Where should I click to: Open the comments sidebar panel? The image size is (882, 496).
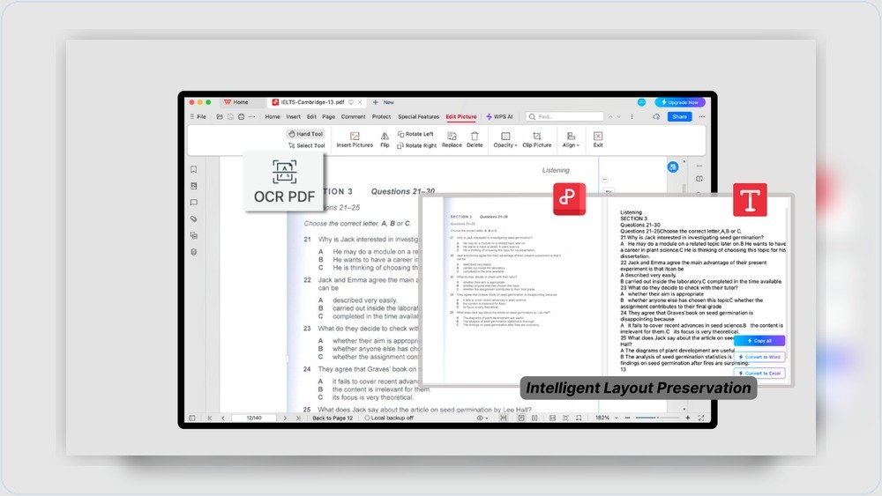click(x=193, y=203)
